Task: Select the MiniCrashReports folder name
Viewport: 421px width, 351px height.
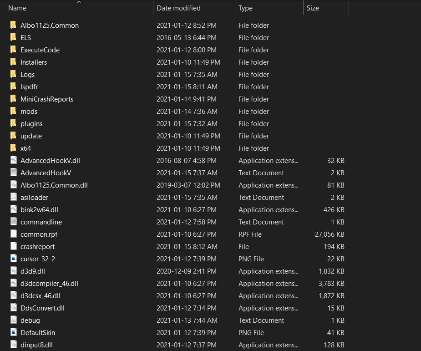Action: [46, 99]
